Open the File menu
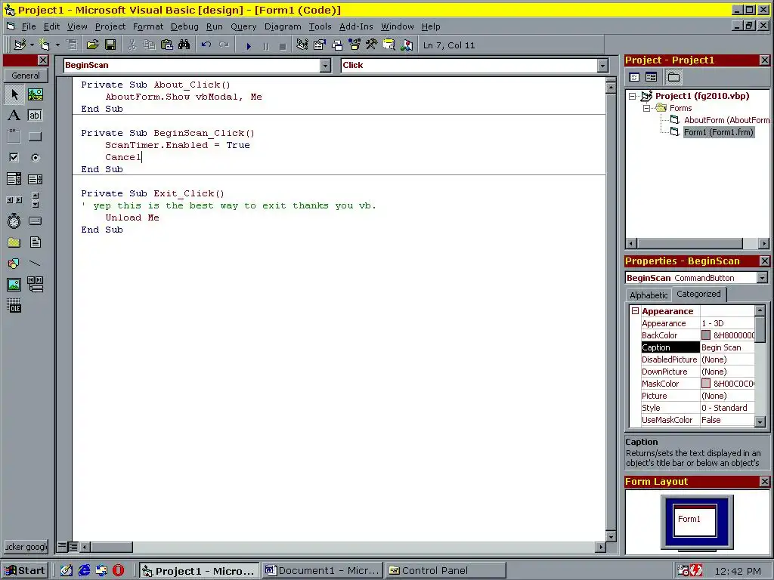774x580 pixels. click(x=29, y=26)
